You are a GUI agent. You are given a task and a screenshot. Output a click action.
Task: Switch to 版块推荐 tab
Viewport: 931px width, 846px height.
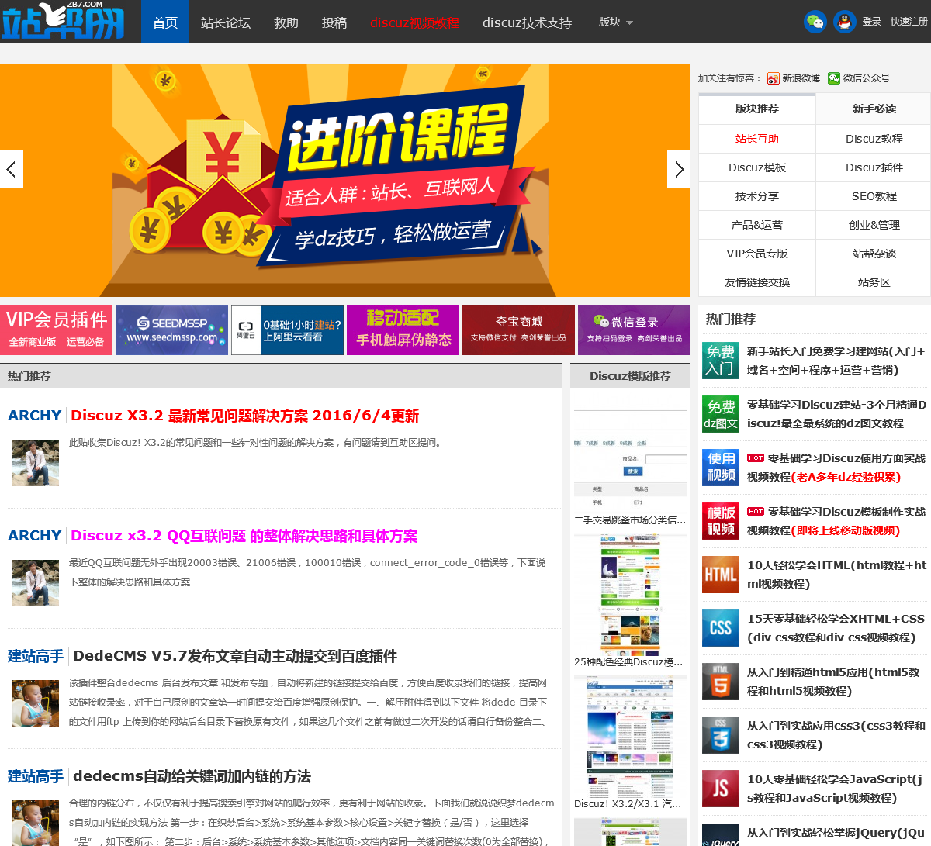[x=757, y=109]
